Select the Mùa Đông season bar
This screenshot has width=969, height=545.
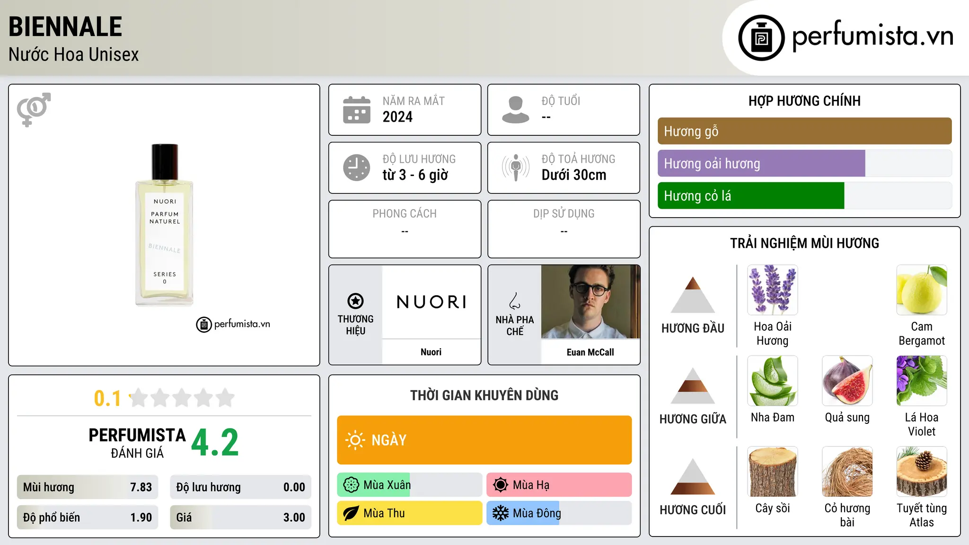point(559,513)
